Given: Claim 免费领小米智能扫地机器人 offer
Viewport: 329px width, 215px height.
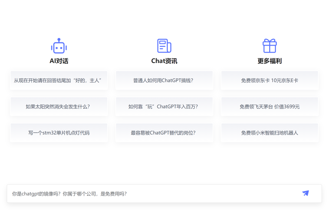Looking at the screenshot, I should 270,133.
